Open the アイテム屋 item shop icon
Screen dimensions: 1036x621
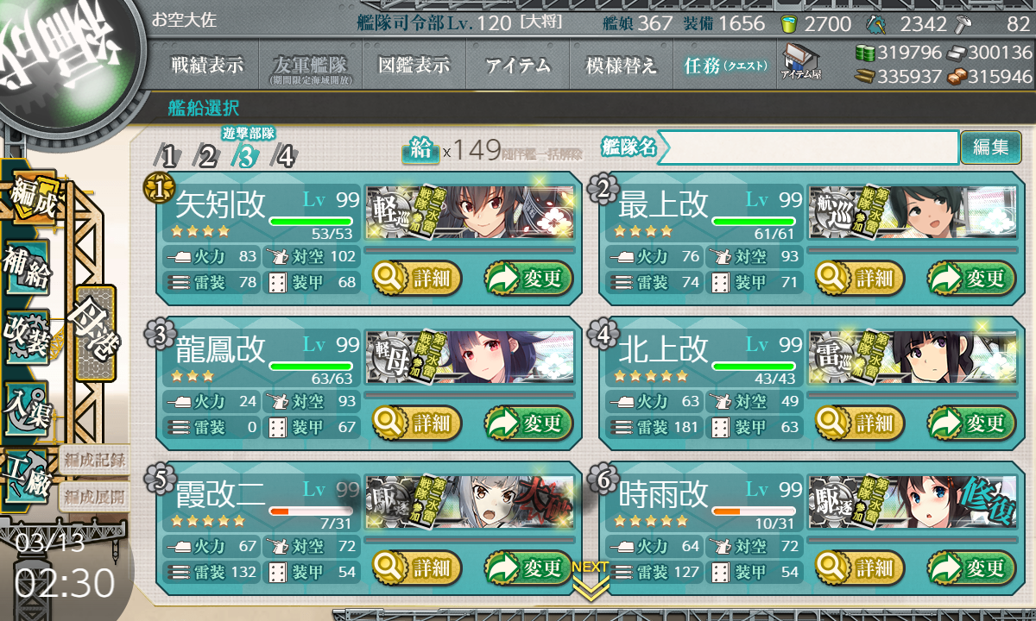[x=800, y=62]
